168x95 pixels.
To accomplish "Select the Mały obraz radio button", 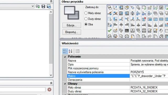I will pos(86,13).
